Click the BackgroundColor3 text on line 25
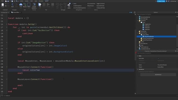Viewport: 178px width, 100px height. [x=63, y=52]
